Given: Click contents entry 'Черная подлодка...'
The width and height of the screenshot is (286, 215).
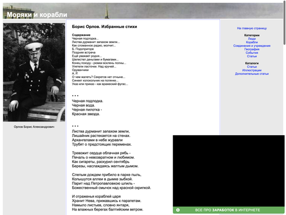Looking at the screenshot, I should (x=85, y=38).
